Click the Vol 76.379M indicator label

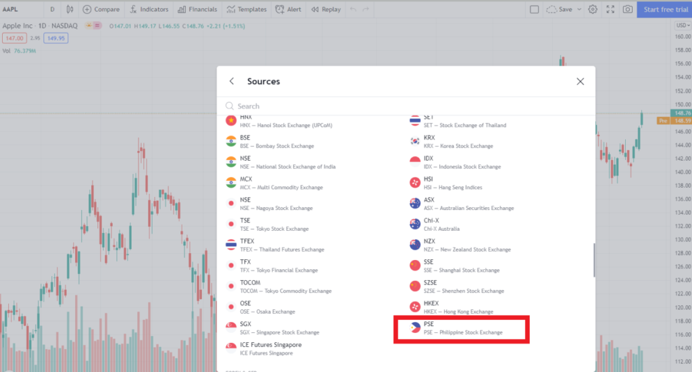pyautogui.click(x=20, y=51)
